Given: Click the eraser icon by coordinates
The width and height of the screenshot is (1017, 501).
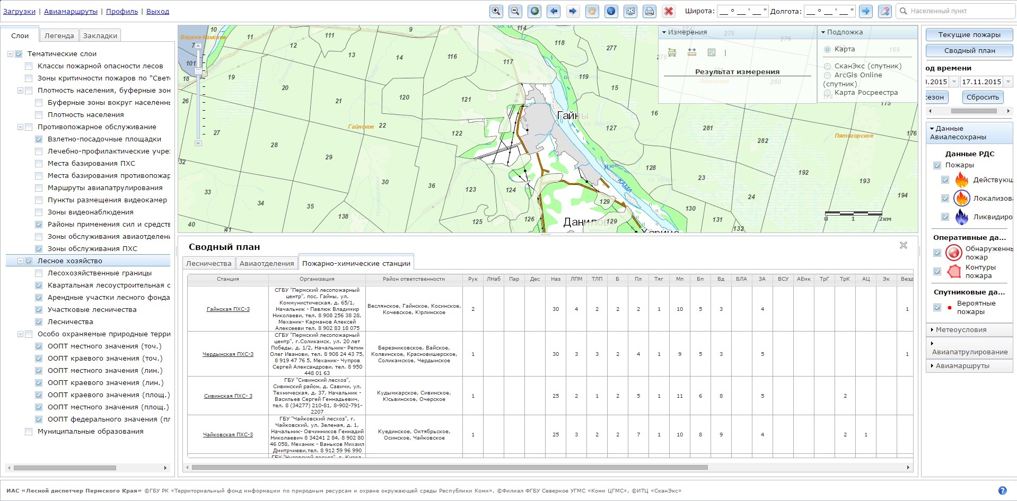Looking at the screenshot, I should coord(884,11).
